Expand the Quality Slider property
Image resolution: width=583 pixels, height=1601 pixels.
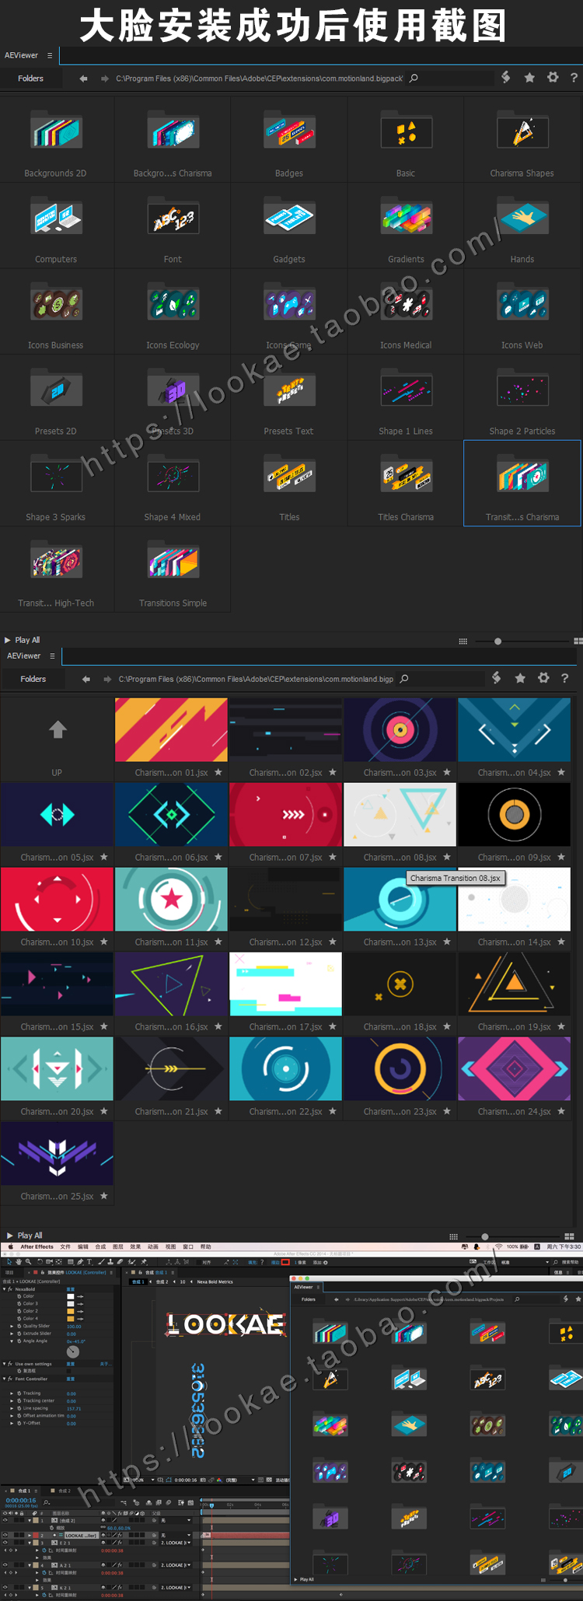click(x=12, y=1326)
